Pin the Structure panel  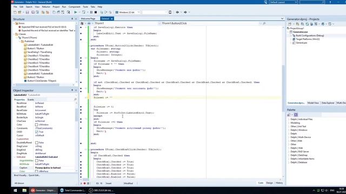tap(72, 19)
